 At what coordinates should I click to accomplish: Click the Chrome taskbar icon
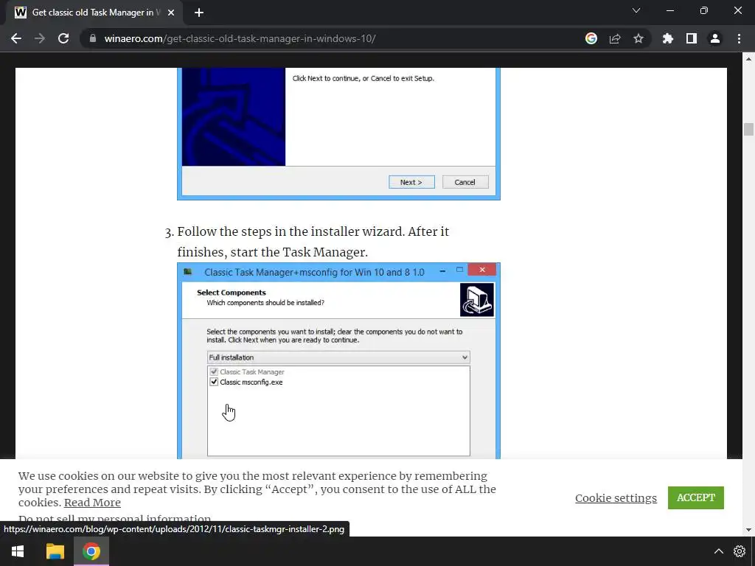coord(91,551)
